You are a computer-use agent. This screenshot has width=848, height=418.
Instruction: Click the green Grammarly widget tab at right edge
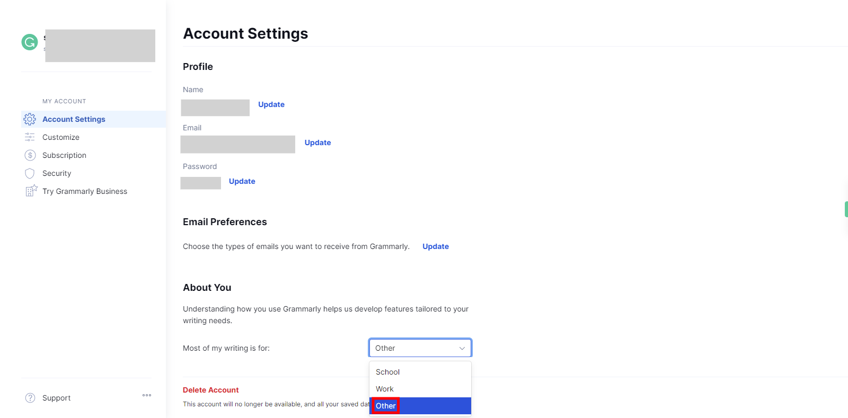[846, 209]
